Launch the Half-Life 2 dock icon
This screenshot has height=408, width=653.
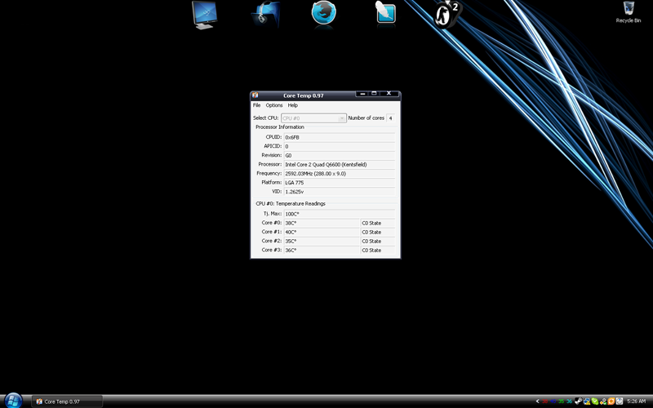tap(446, 14)
